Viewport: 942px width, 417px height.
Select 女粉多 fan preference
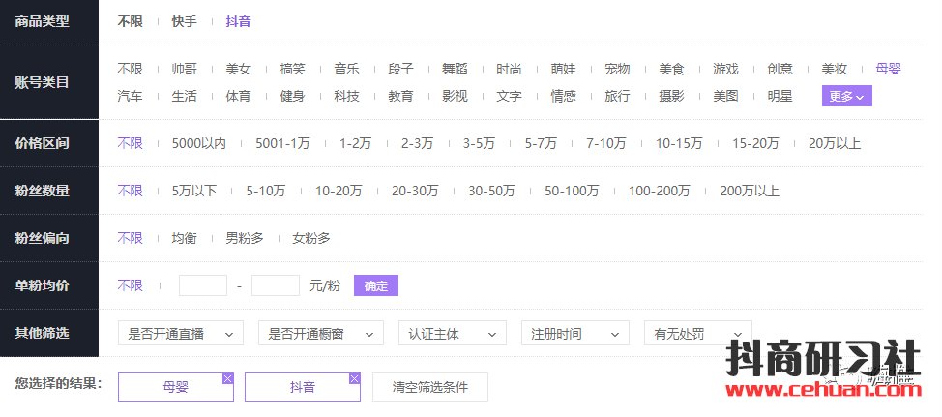click(x=311, y=238)
